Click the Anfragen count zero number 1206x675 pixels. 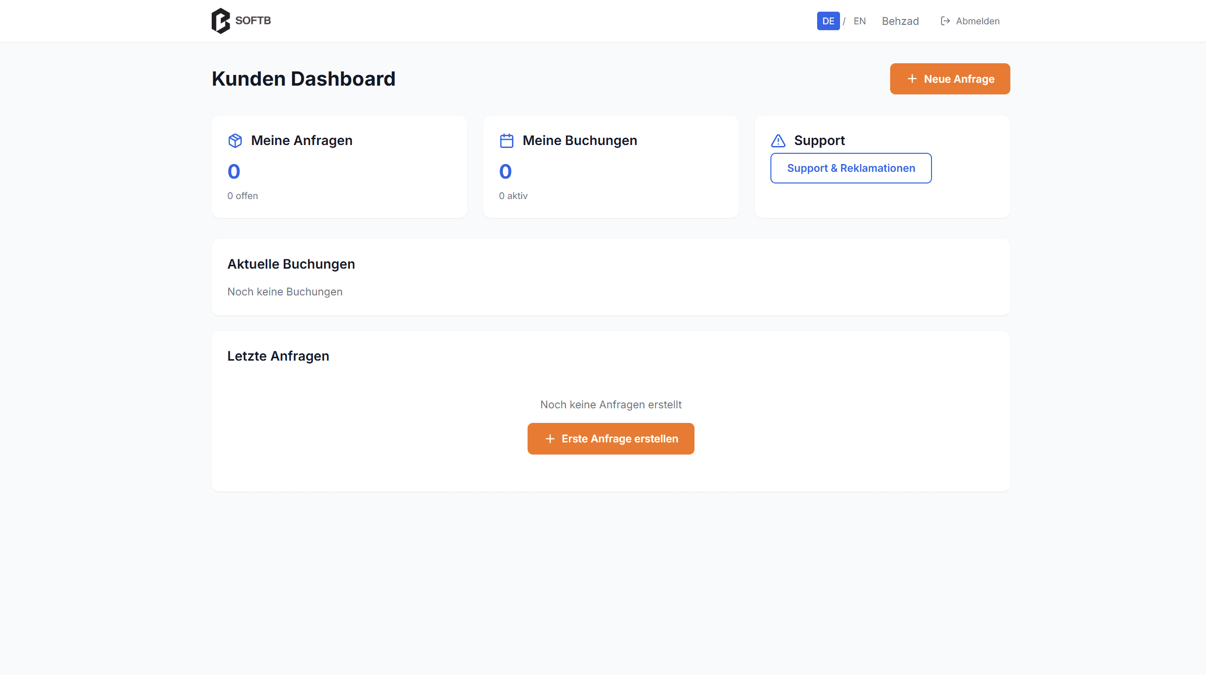point(234,171)
